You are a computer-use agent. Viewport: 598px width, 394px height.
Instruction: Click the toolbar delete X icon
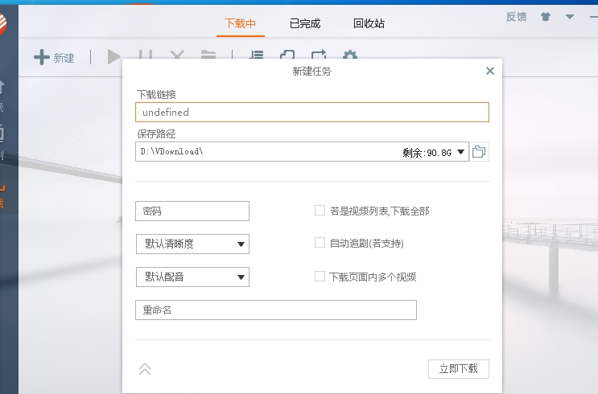tap(176, 56)
